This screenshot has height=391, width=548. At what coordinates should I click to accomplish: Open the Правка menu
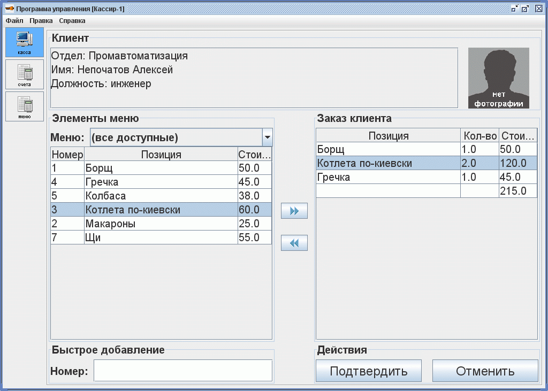click(x=41, y=21)
